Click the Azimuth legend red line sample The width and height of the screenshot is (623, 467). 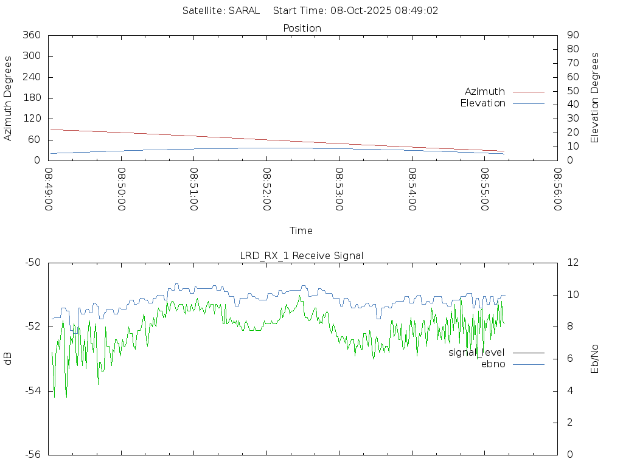tap(528, 92)
